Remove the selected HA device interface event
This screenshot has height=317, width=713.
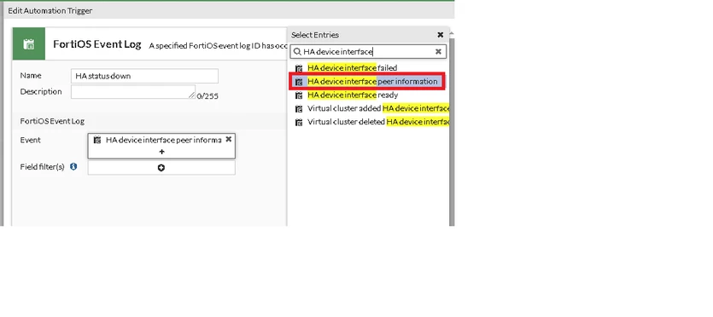coord(228,139)
